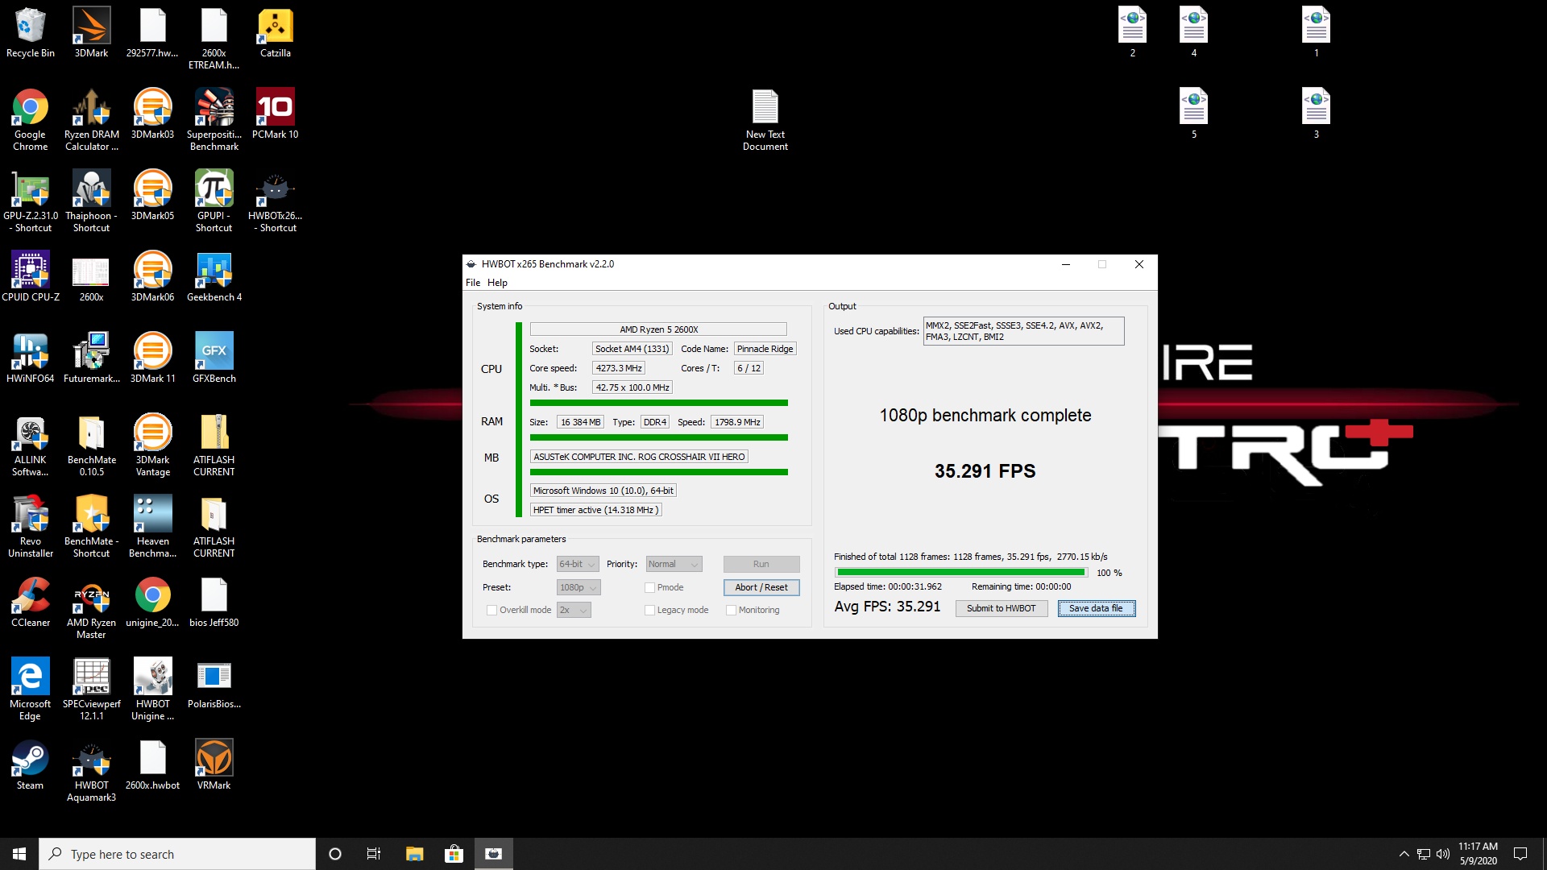Launch Steam desktop icon

(31, 765)
